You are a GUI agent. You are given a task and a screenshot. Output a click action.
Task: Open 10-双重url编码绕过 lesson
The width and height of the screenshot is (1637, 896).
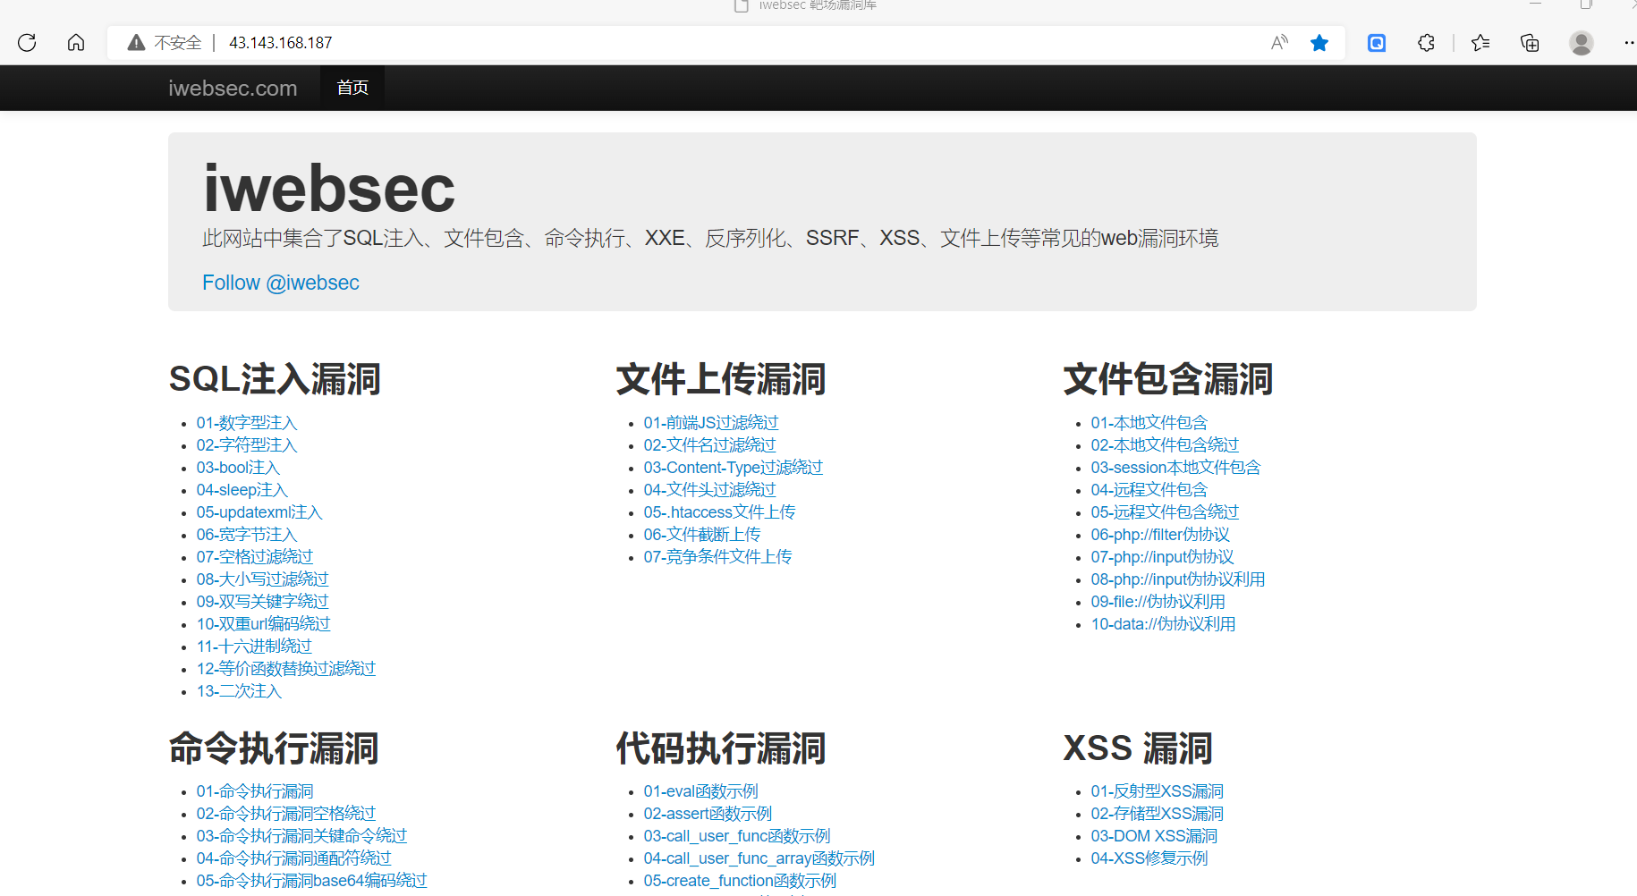(264, 624)
